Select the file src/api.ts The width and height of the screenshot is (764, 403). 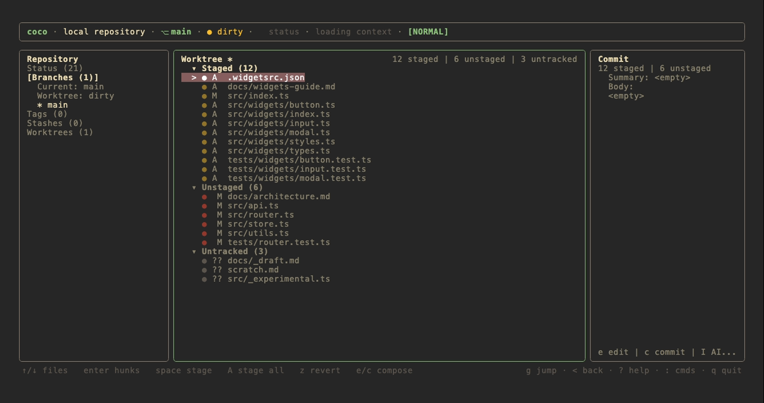[253, 206]
